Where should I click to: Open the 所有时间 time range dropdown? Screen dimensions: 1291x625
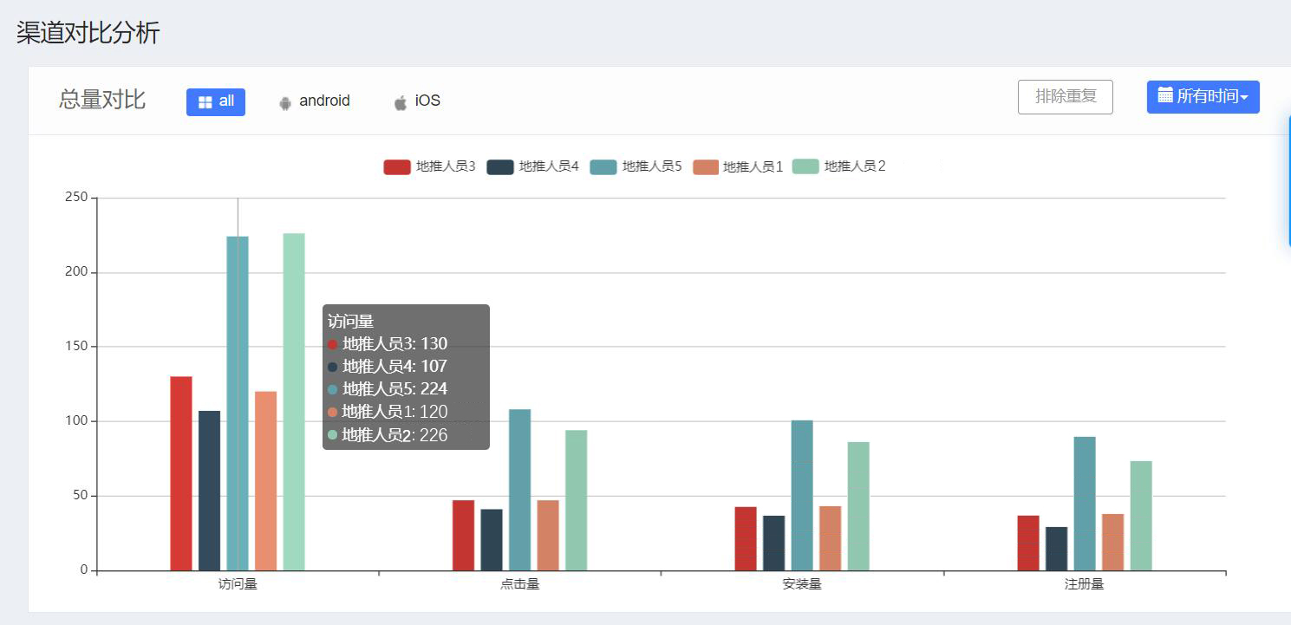click(x=1203, y=96)
